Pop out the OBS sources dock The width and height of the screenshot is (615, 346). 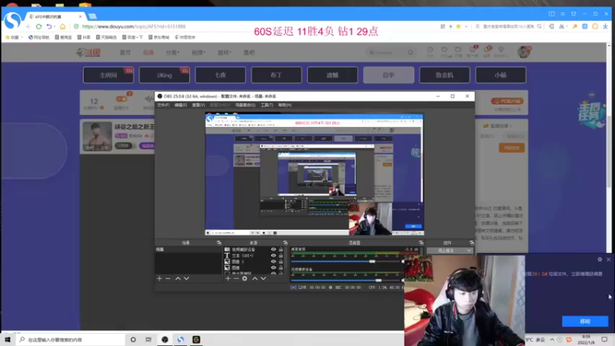tap(285, 243)
